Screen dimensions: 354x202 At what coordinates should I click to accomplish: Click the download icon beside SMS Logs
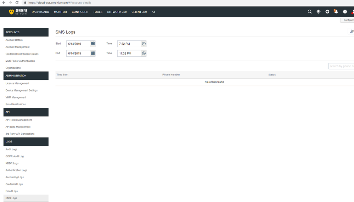(x=351, y=31)
